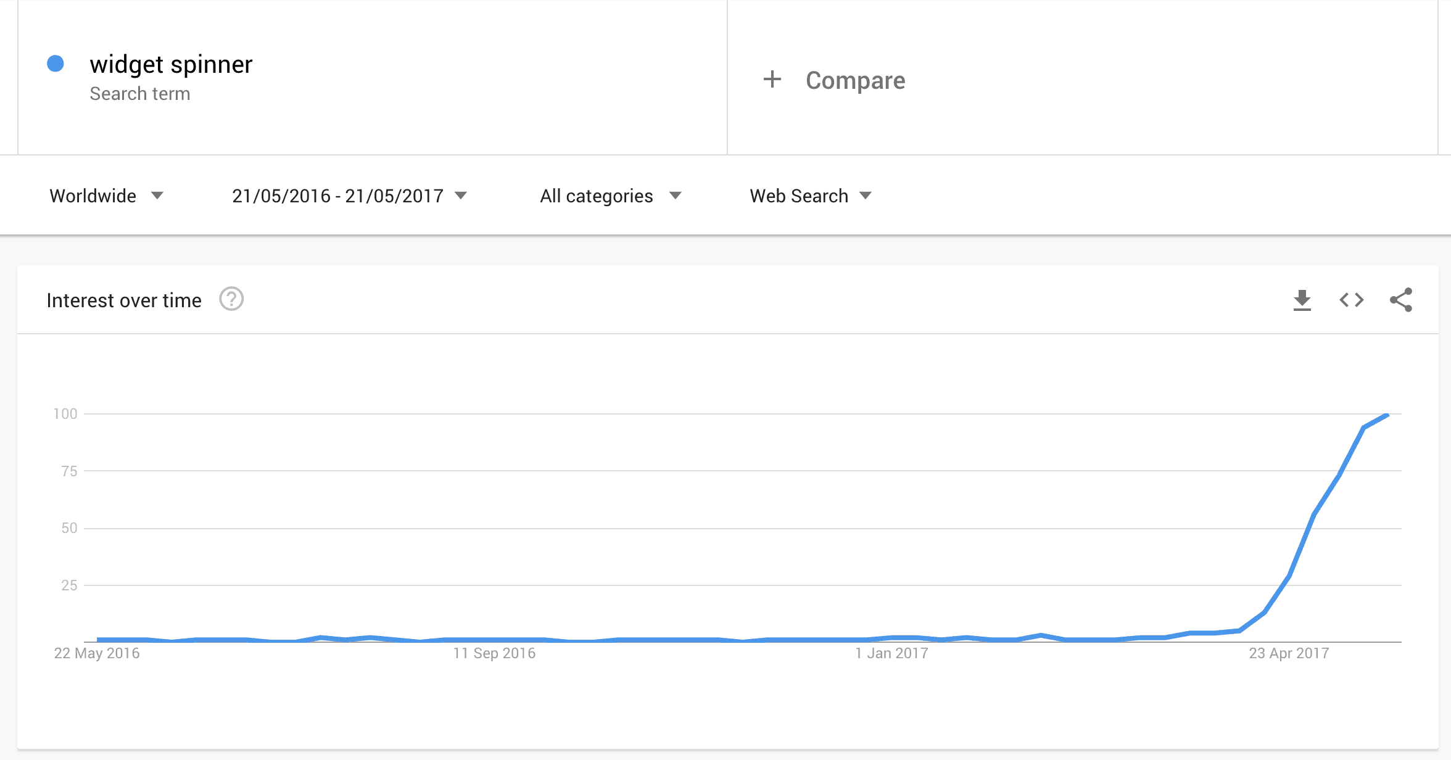This screenshot has height=760, width=1451.
Task: Open the 21/05/2016 - 21/05/2017 date range dropdown
Action: 349,196
